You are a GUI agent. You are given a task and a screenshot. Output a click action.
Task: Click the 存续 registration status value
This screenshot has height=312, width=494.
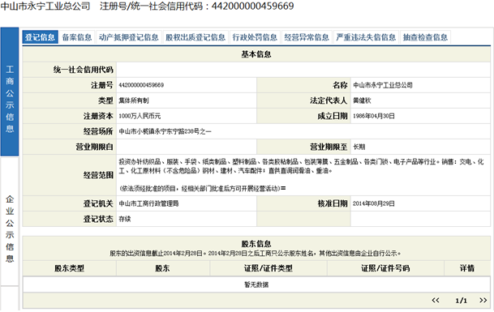point(124,219)
